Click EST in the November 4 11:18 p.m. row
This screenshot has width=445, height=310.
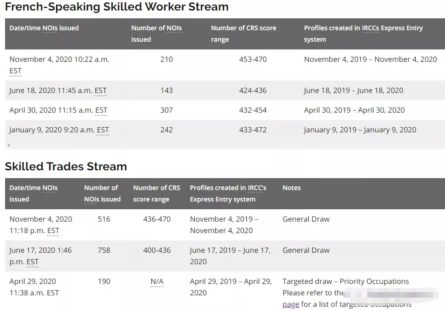click(53, 231)
